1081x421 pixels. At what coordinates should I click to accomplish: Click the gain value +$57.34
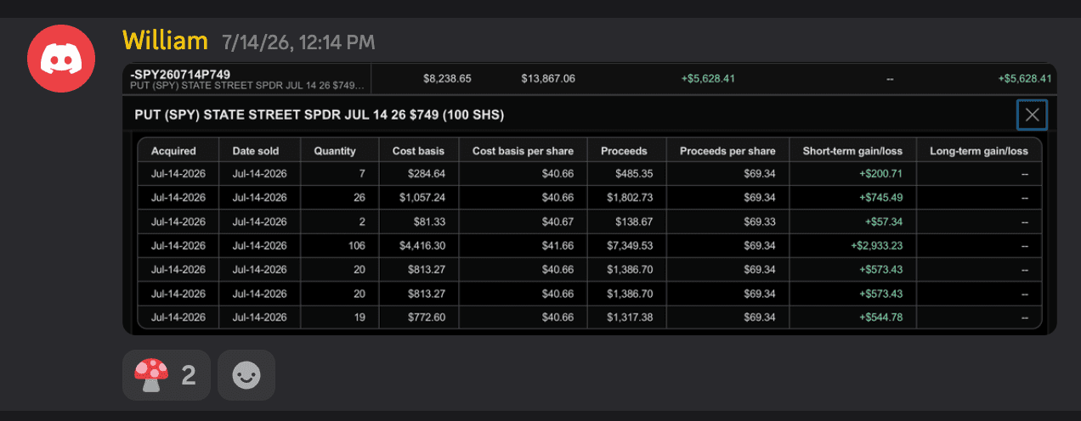coord(884,222)
